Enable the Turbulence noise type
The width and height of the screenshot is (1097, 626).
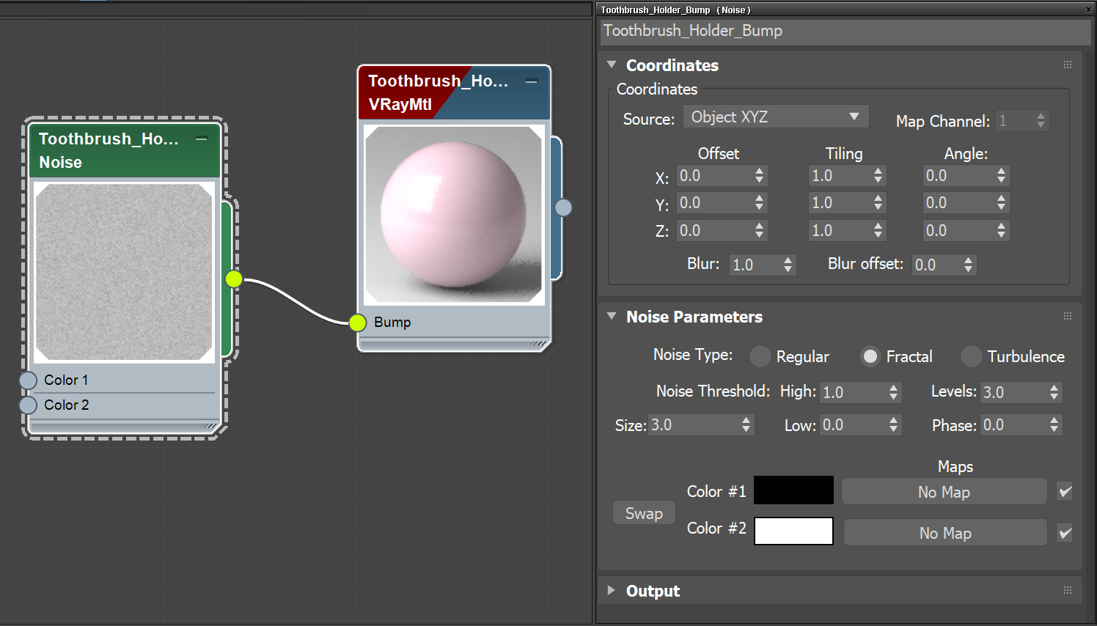971,356
